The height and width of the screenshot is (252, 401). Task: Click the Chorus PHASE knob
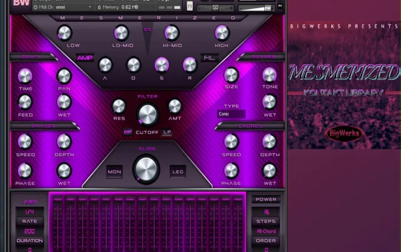point(231,171)
